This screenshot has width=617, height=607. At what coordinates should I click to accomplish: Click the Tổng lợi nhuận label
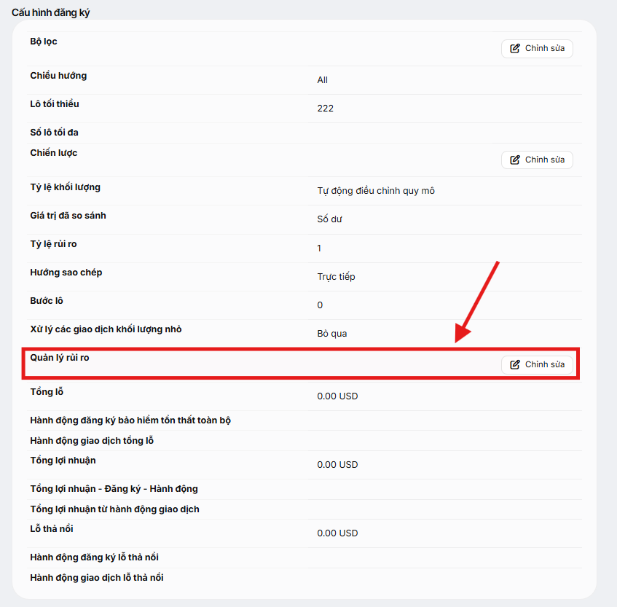pyautogui.click(x=63, y=461)
